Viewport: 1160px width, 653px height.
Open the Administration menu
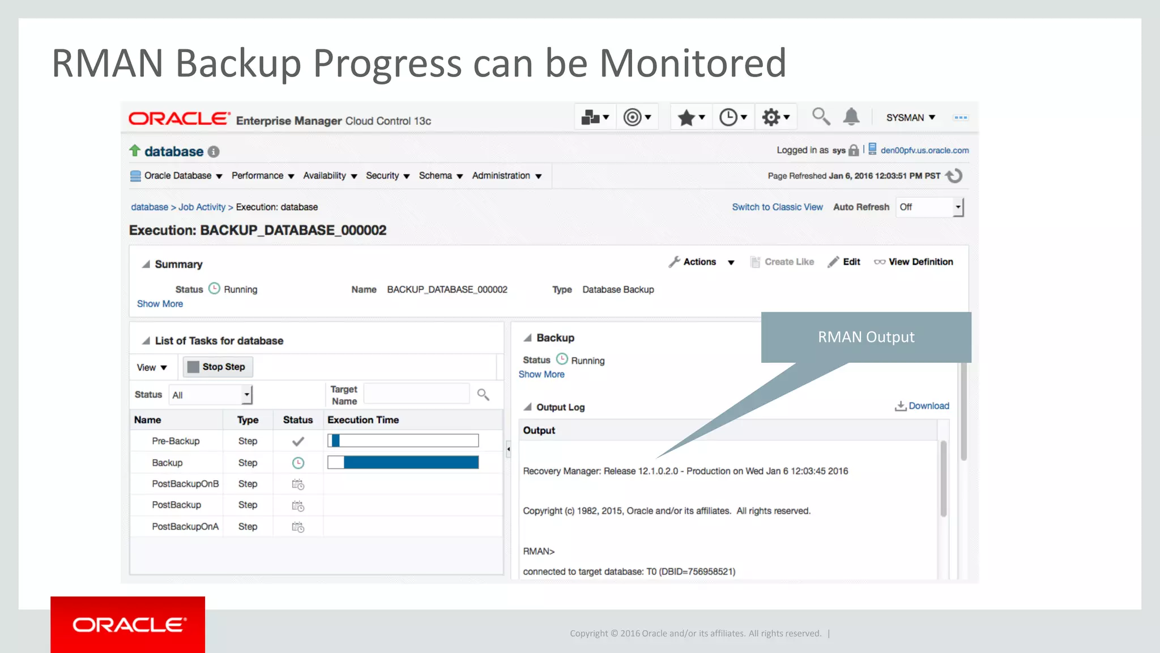tap(507, 176)
